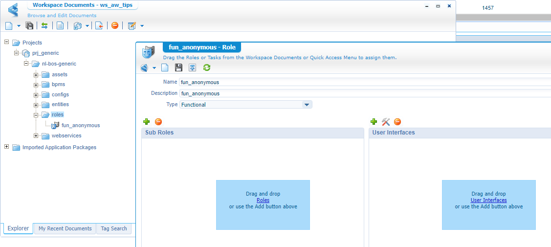551x247 pixels.
Task: Click the hammer tools icon above User Interfaces
Action: pyautogui.click(x=386, y=122)
